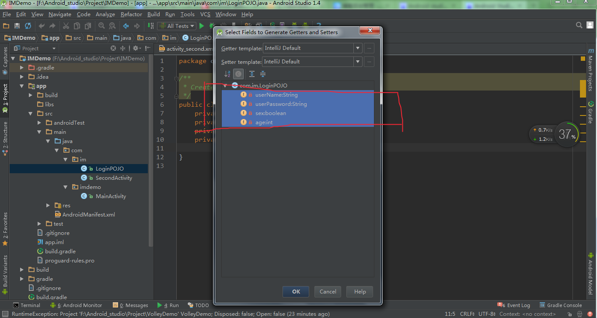
Task: Click the Paste icon in toolbar
Action: click(87, 26)
